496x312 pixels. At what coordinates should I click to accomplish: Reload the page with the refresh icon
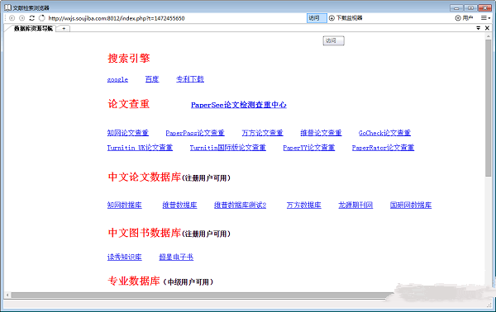31,18
